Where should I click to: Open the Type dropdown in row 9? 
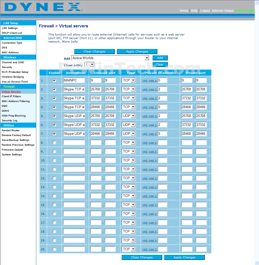(128, 152)
